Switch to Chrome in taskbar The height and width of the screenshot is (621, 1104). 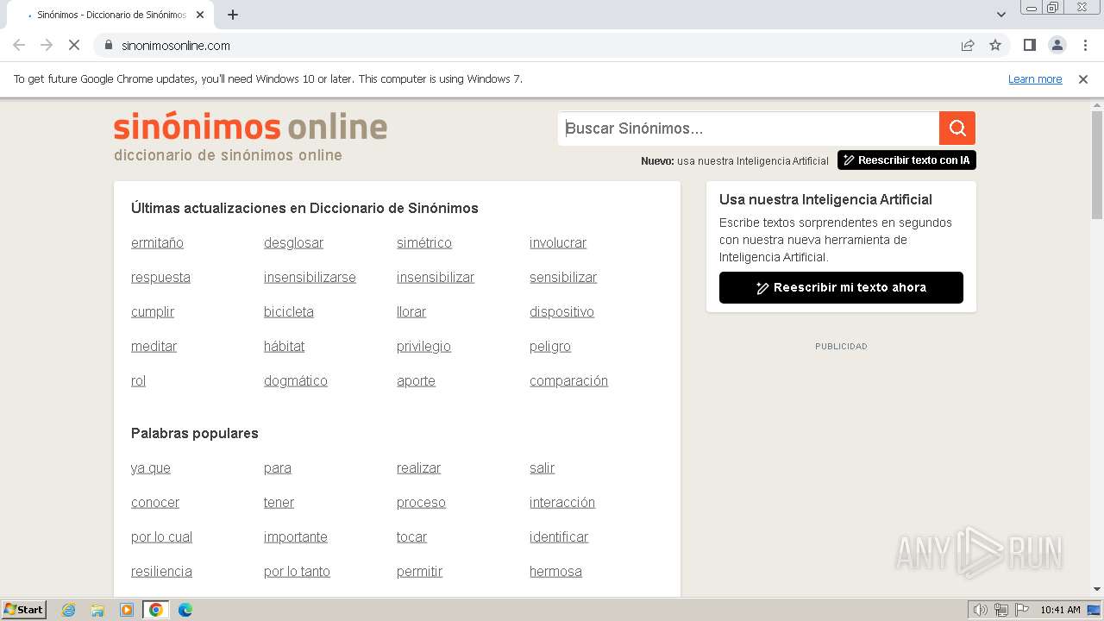(x=156, y=610)
